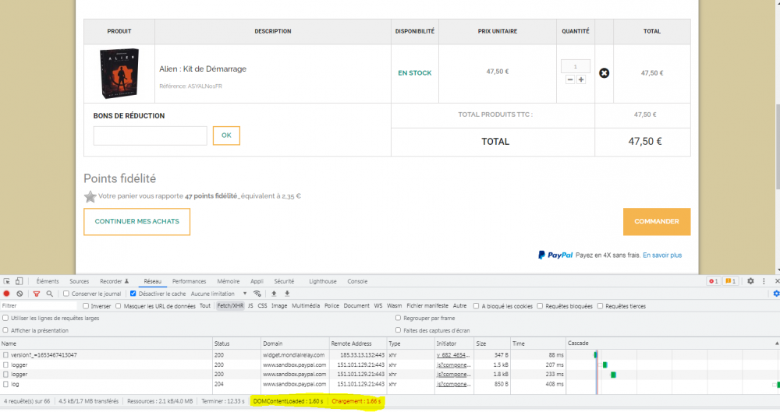
Task: Click the Filtrer input field
Action: tap(39, 306)
